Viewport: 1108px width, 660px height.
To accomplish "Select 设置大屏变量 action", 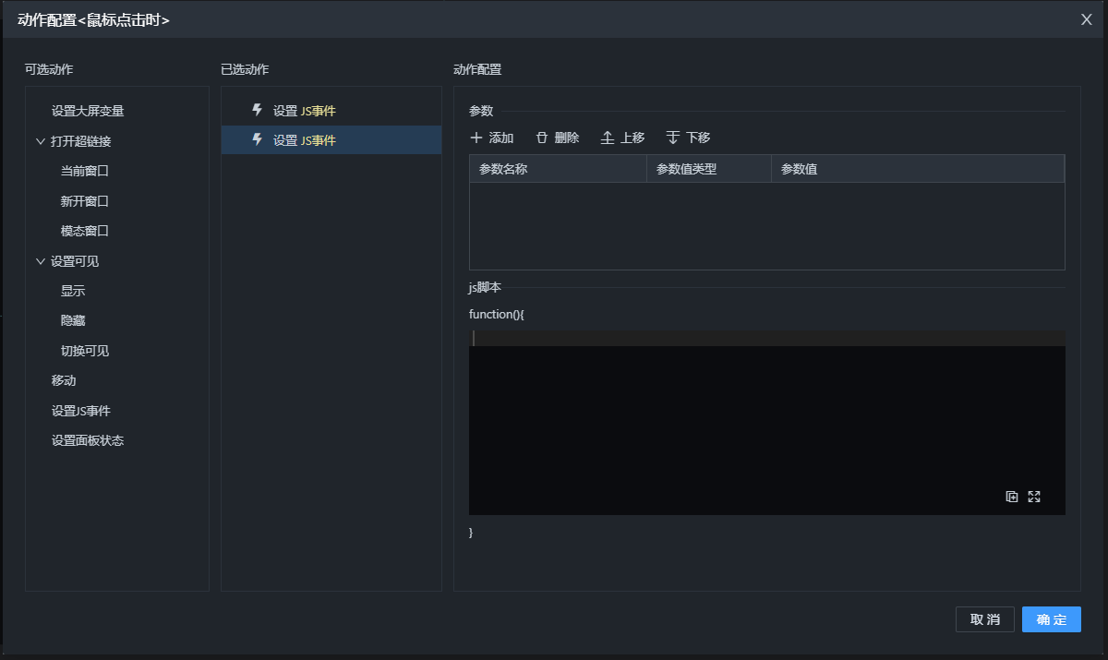I will point(88,111).
